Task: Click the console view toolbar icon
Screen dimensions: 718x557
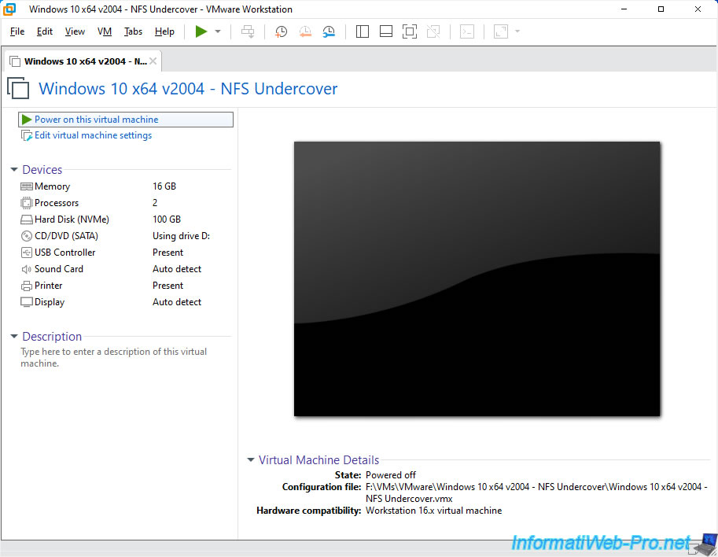Action: pyautogui.click(x=466, y=31)
